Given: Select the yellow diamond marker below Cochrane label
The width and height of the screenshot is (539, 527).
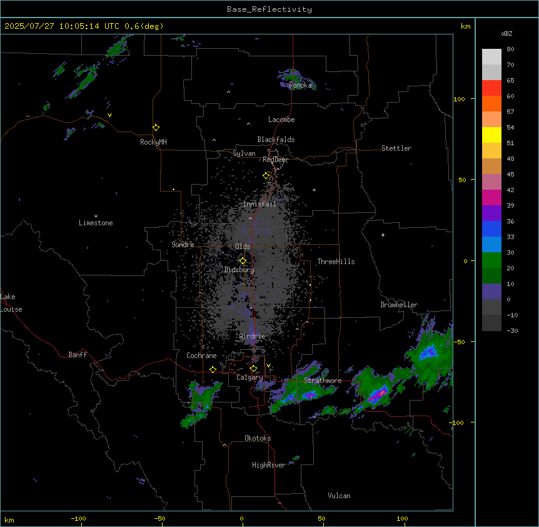Looking at the screenshot, I should pyautogui.click(x=213, y=369).
